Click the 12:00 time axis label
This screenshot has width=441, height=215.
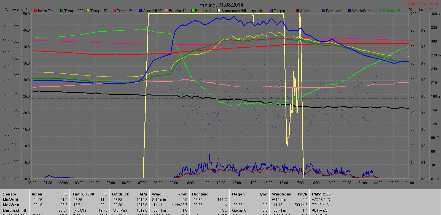pyautogui.click(x=221, y=183)
